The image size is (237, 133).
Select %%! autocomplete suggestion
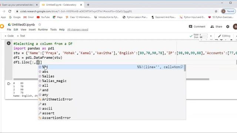click(x=112, y=67)
